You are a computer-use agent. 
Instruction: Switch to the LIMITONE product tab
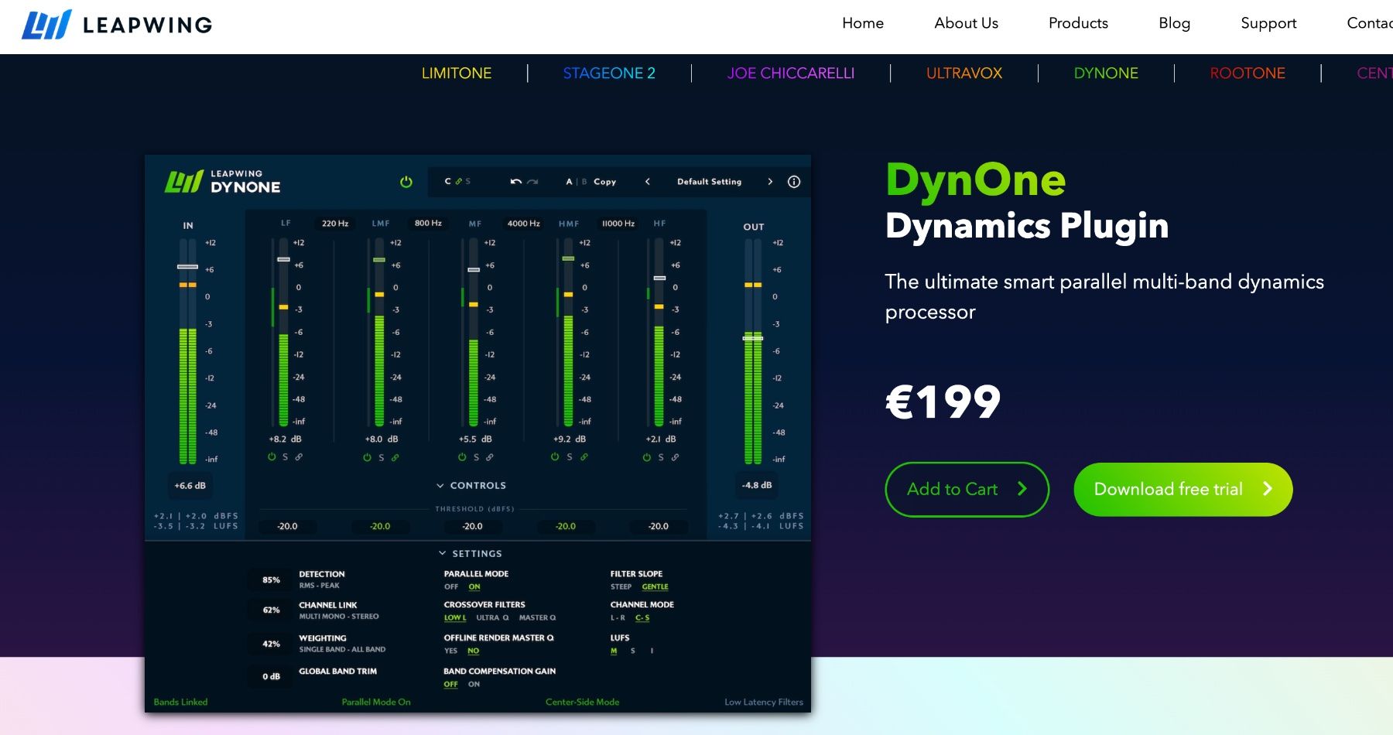tap(457, 73)
